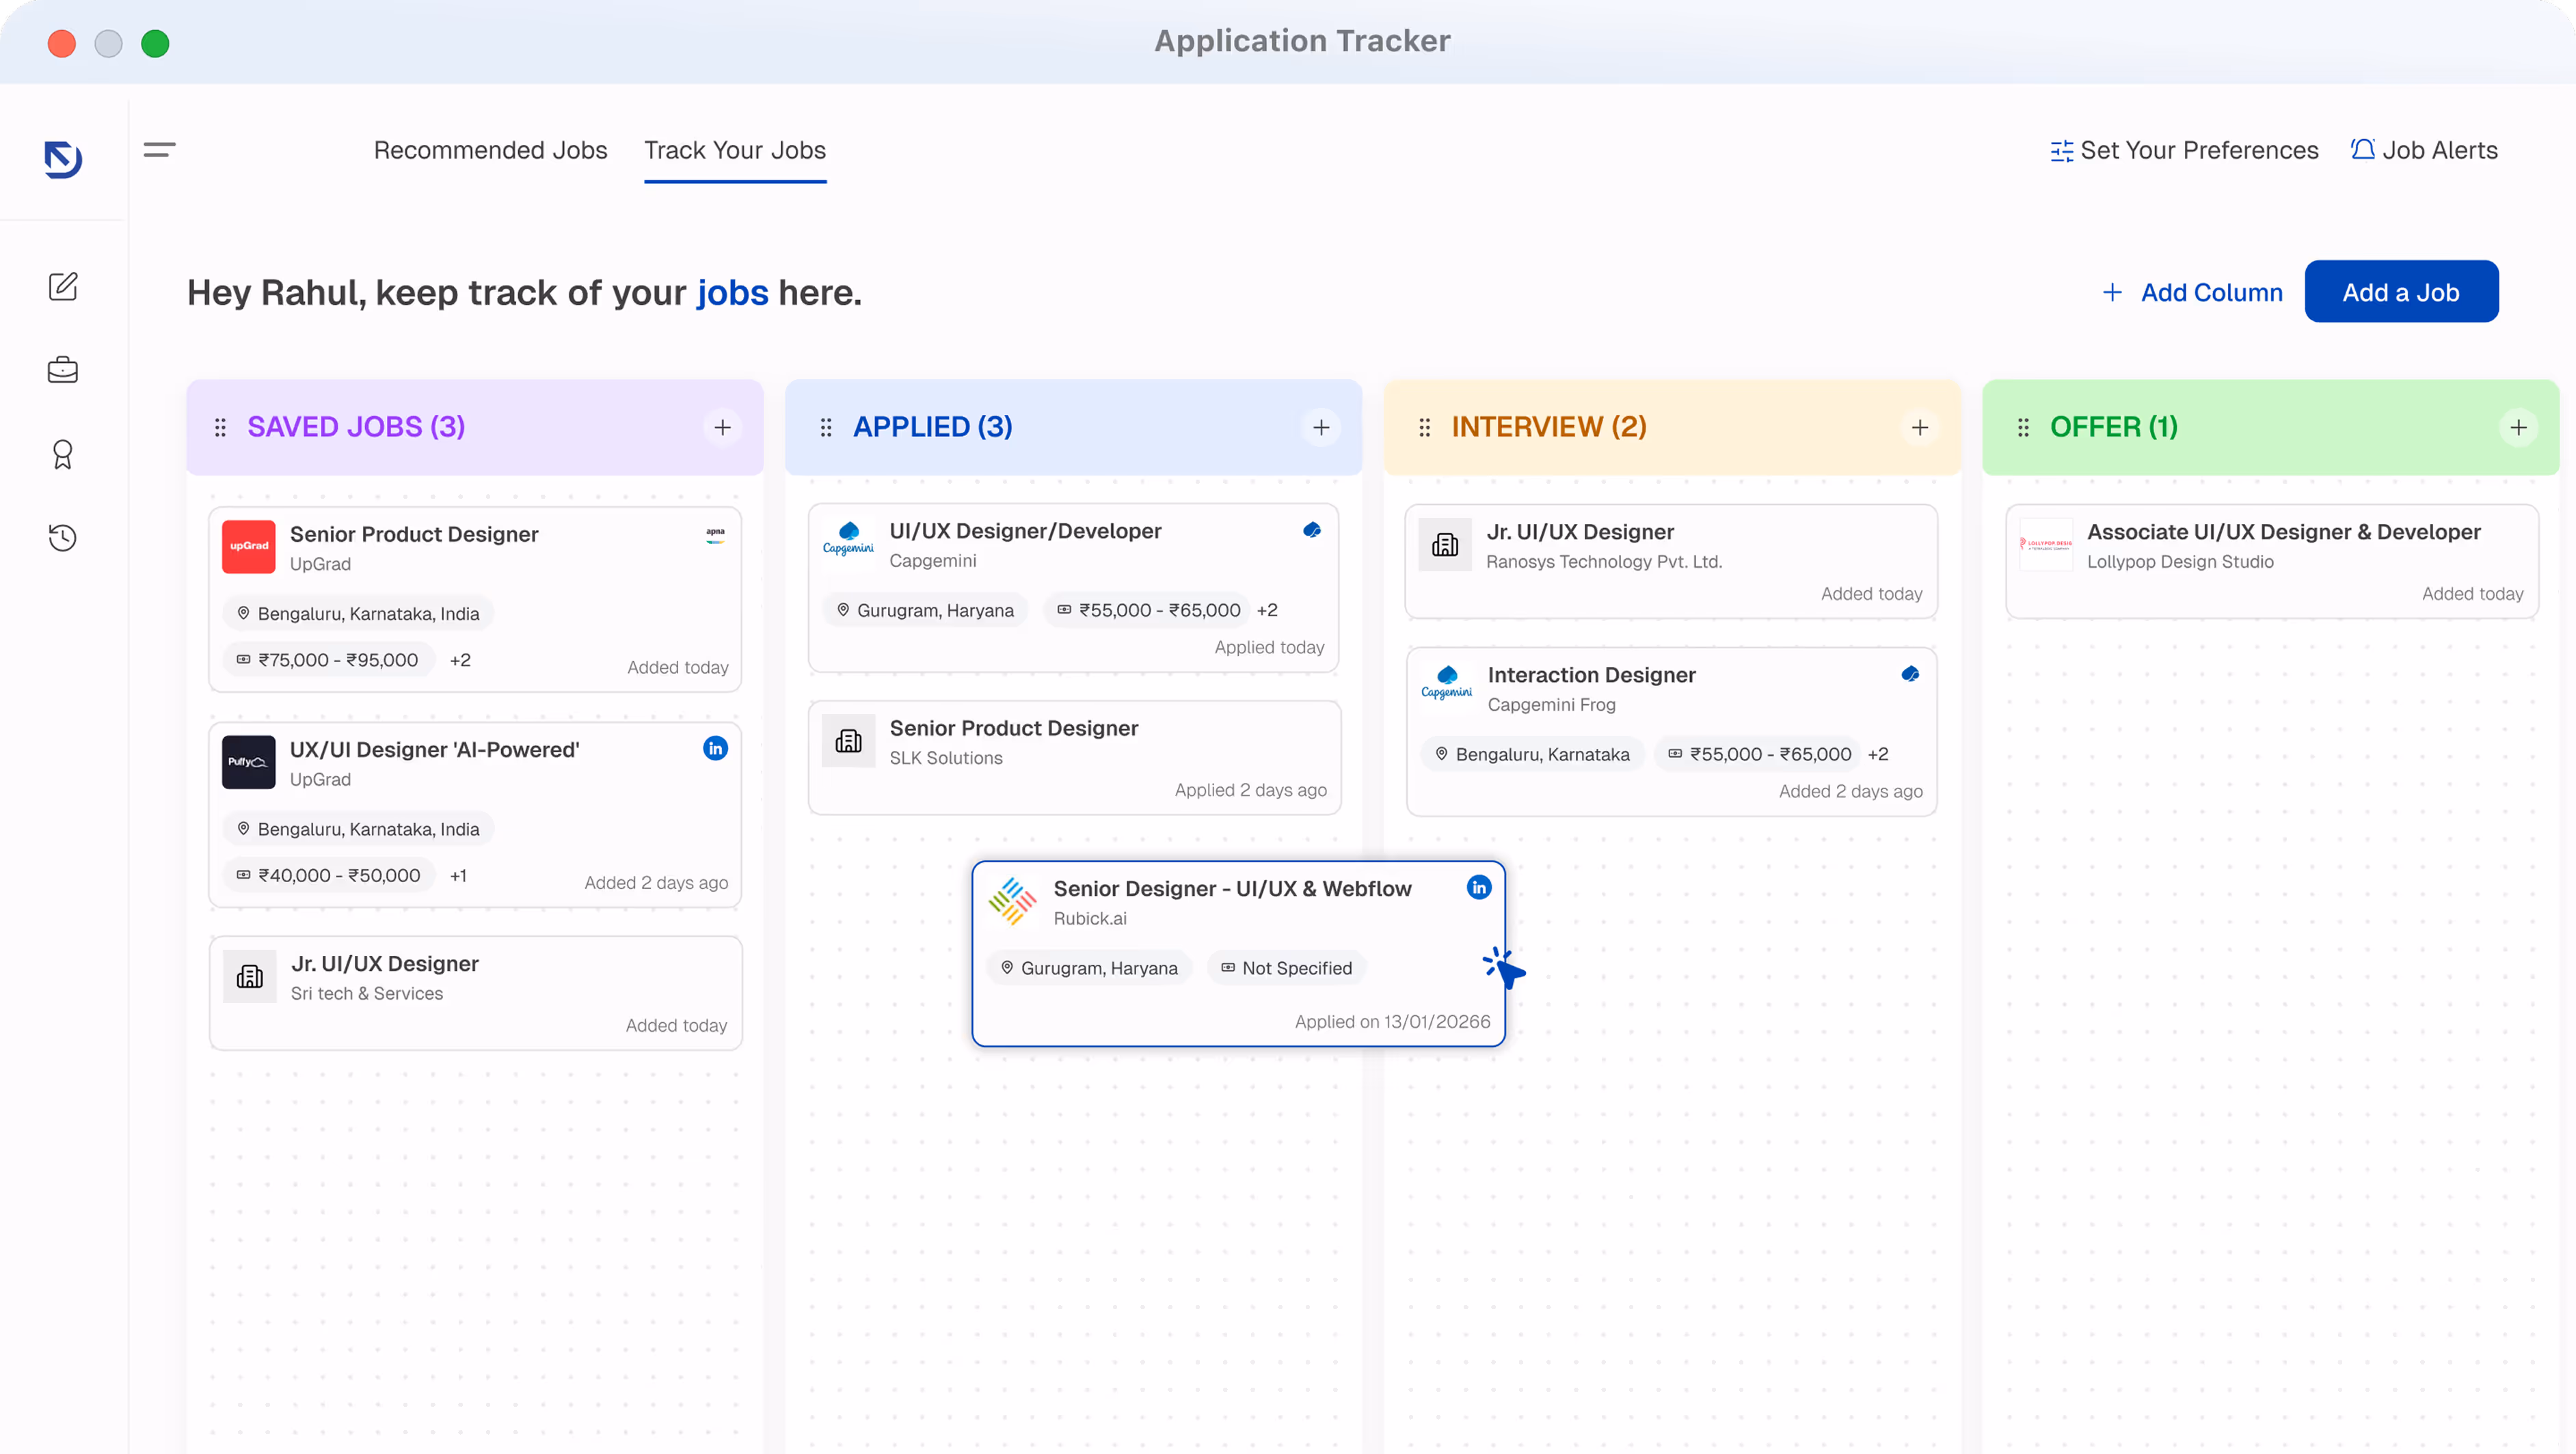Expand +2 tags on Interaction Designer card
The width and height of the screenshot is (2576, 1454).
(1878, 754)
